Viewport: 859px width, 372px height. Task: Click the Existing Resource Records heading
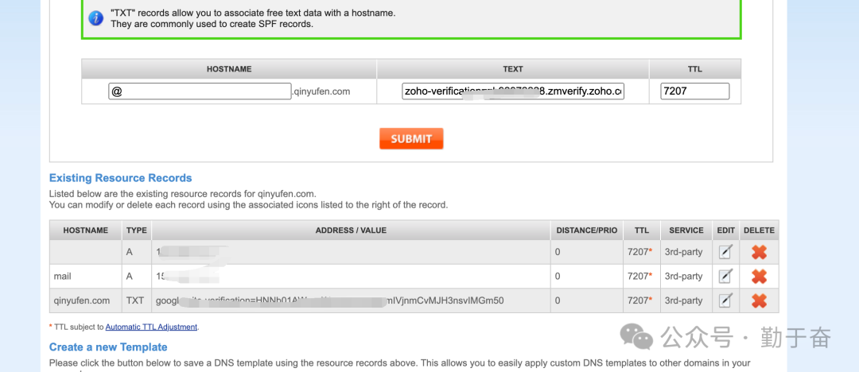tap(121, 178)
